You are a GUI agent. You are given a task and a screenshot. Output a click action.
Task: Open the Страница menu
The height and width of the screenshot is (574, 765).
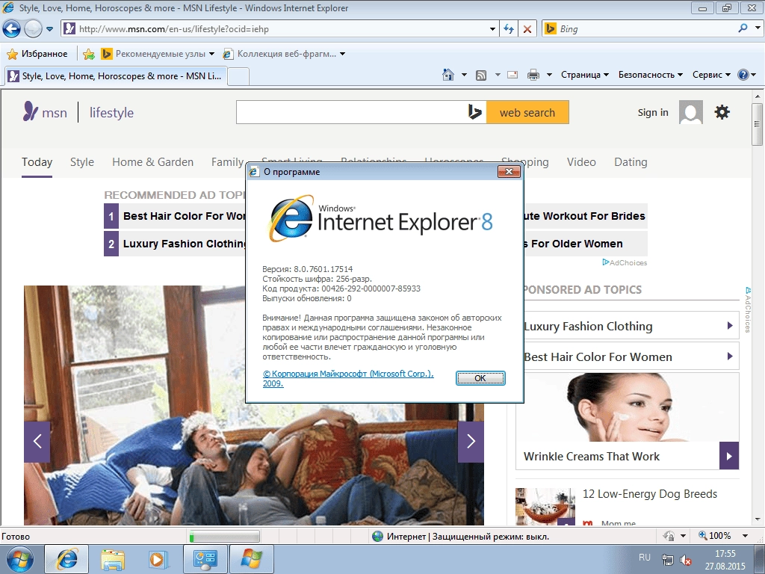[584, 75]
